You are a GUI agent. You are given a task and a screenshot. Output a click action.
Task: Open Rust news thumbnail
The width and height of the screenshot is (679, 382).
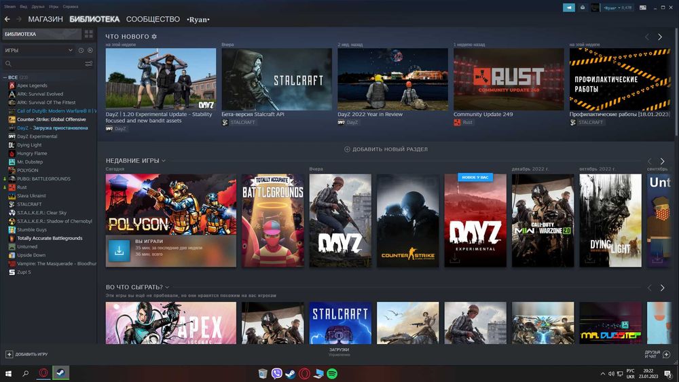(x=509, y=79)
